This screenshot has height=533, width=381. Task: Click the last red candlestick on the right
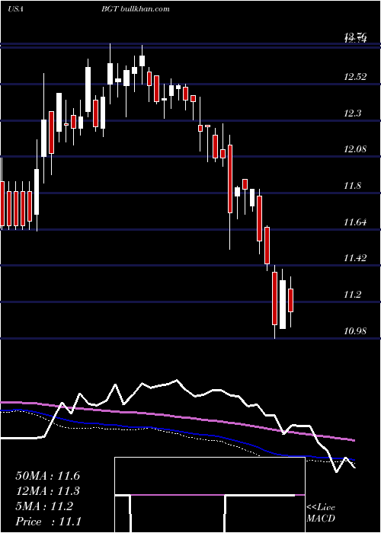[x=290, y=302]
